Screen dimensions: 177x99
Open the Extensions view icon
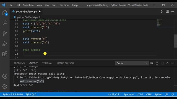5,54
